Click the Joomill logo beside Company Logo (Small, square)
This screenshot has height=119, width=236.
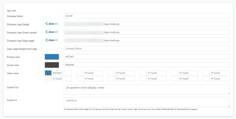[52, 32]
